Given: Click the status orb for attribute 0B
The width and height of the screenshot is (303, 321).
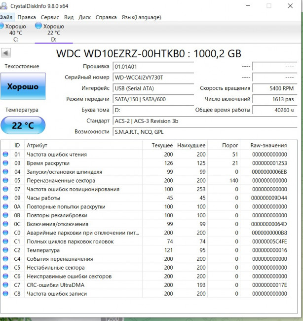Looking at the screenshot, I should [x=5, y=215].
